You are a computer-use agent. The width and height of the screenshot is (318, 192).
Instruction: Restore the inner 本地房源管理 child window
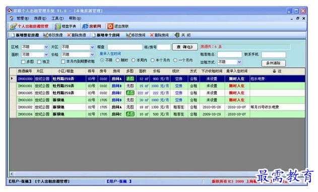click(x=297, y=19)
